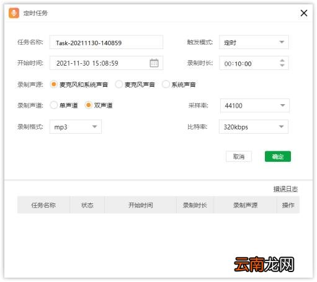Click the 状态 column header
The width and height of the screenshot is (317, 282).
pyautogui.click(x=87, y=205)
